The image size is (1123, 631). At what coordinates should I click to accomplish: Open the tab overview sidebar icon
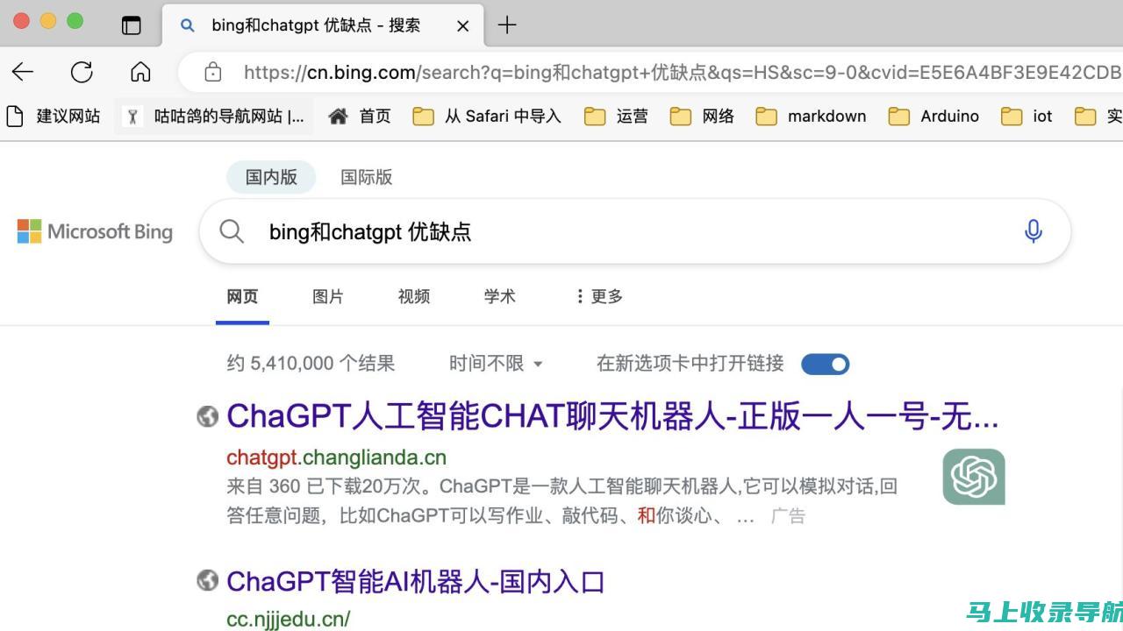132,25
